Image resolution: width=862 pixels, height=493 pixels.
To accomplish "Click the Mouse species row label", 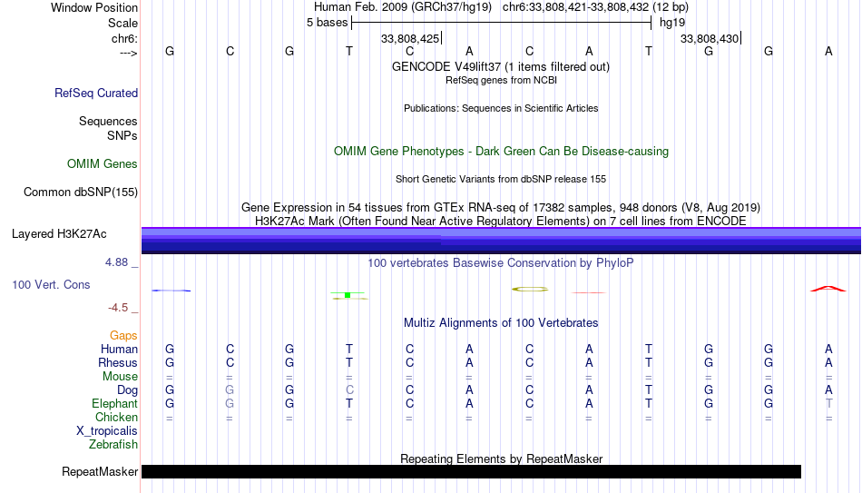I will pos(120,377).
